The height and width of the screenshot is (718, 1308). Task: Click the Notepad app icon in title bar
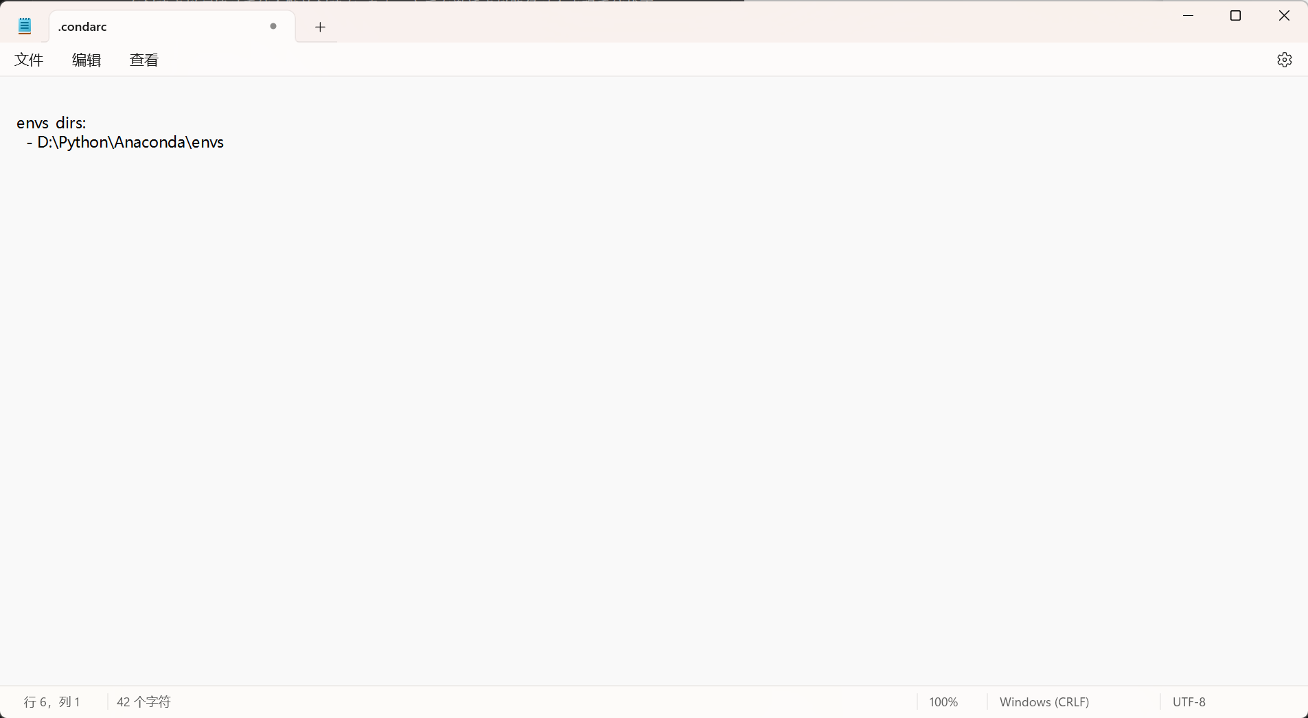click(x=25, y=27)
